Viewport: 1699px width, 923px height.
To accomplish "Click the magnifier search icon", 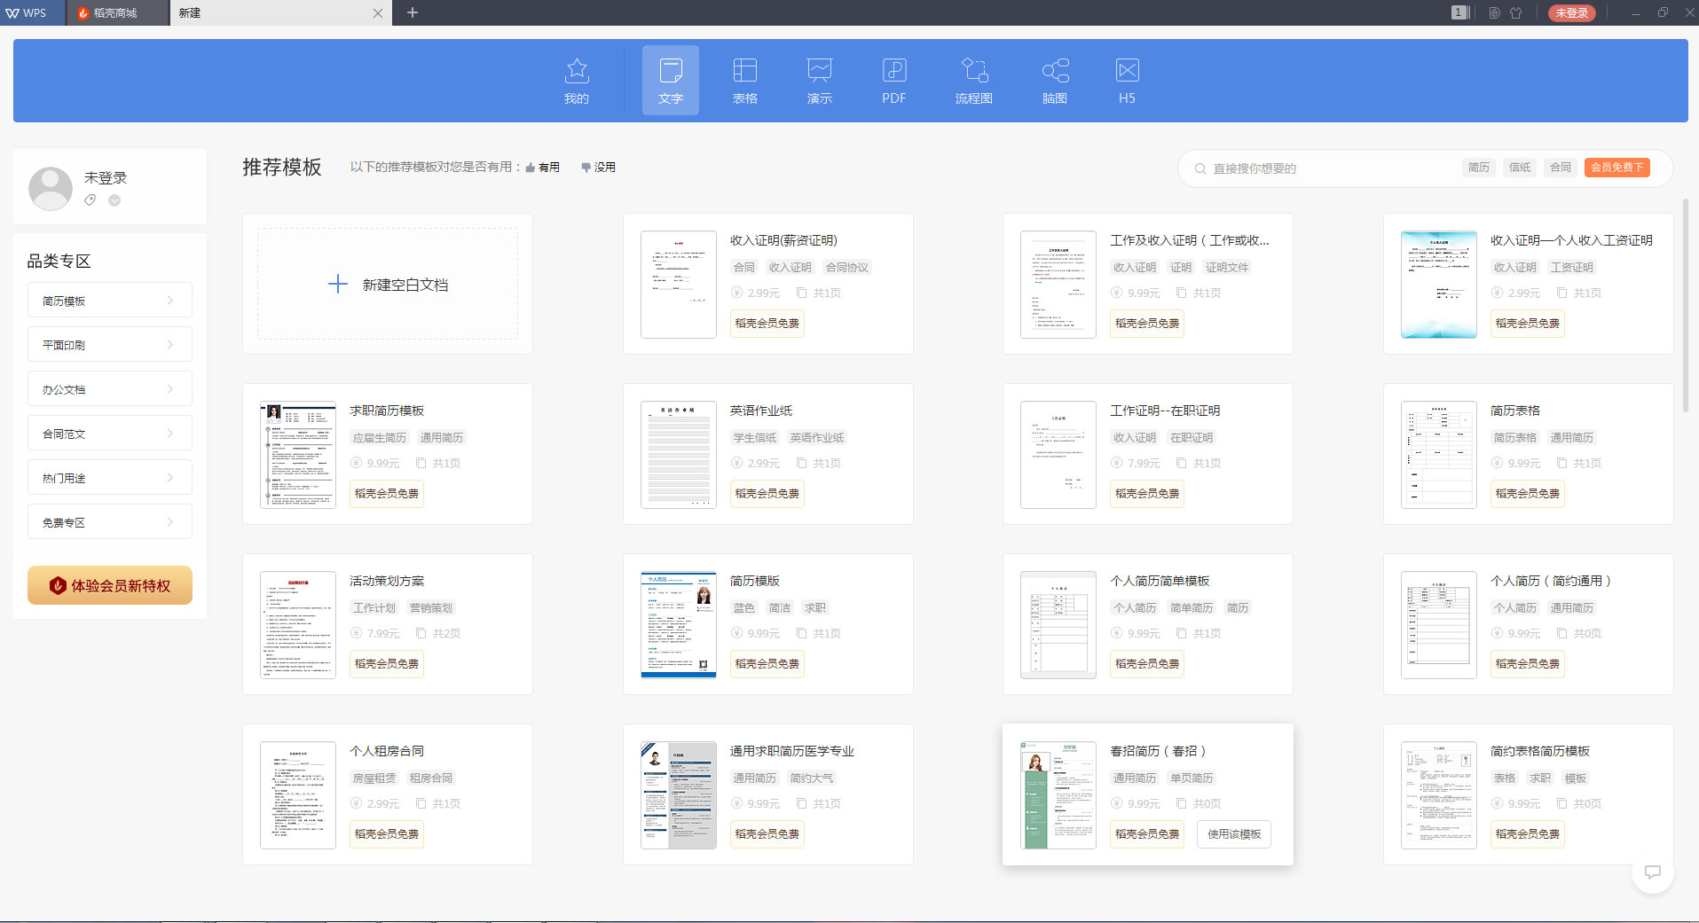I will (1200, 168).
